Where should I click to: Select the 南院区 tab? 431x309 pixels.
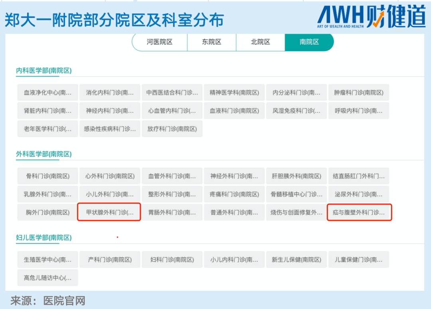point(309,42)
